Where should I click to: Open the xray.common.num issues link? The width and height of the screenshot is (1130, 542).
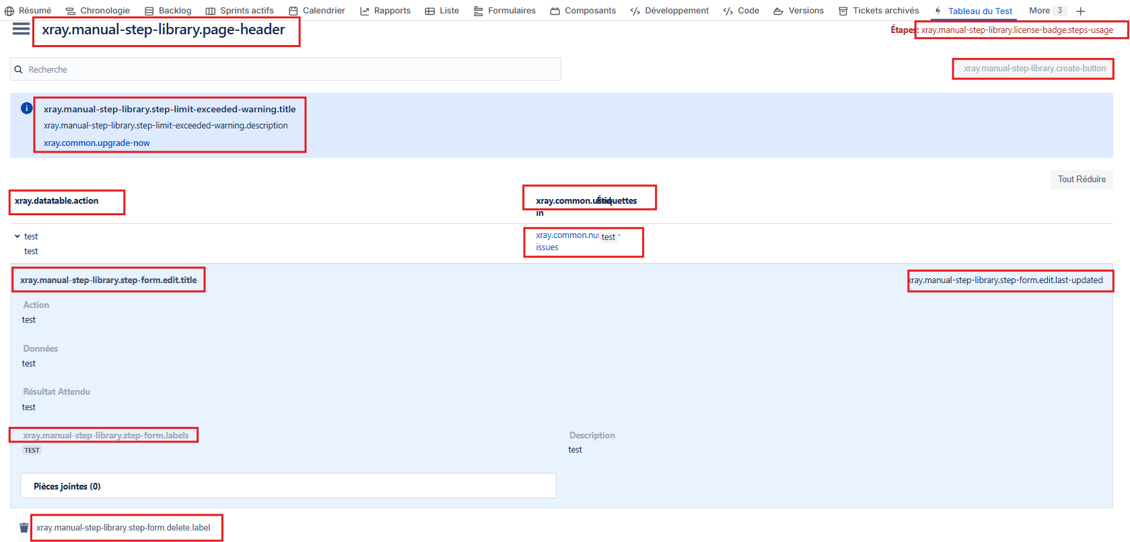pyautogui.click(x=547, y=247)
